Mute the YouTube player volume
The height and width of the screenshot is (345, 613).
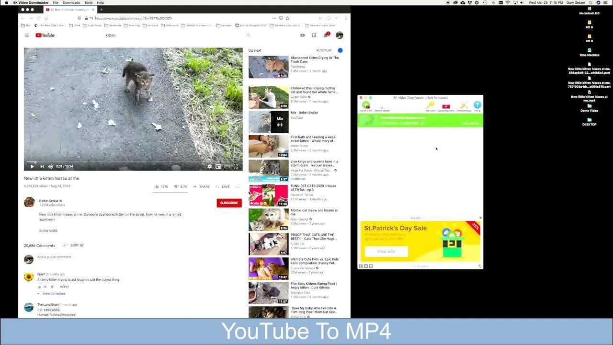[50, 166]
